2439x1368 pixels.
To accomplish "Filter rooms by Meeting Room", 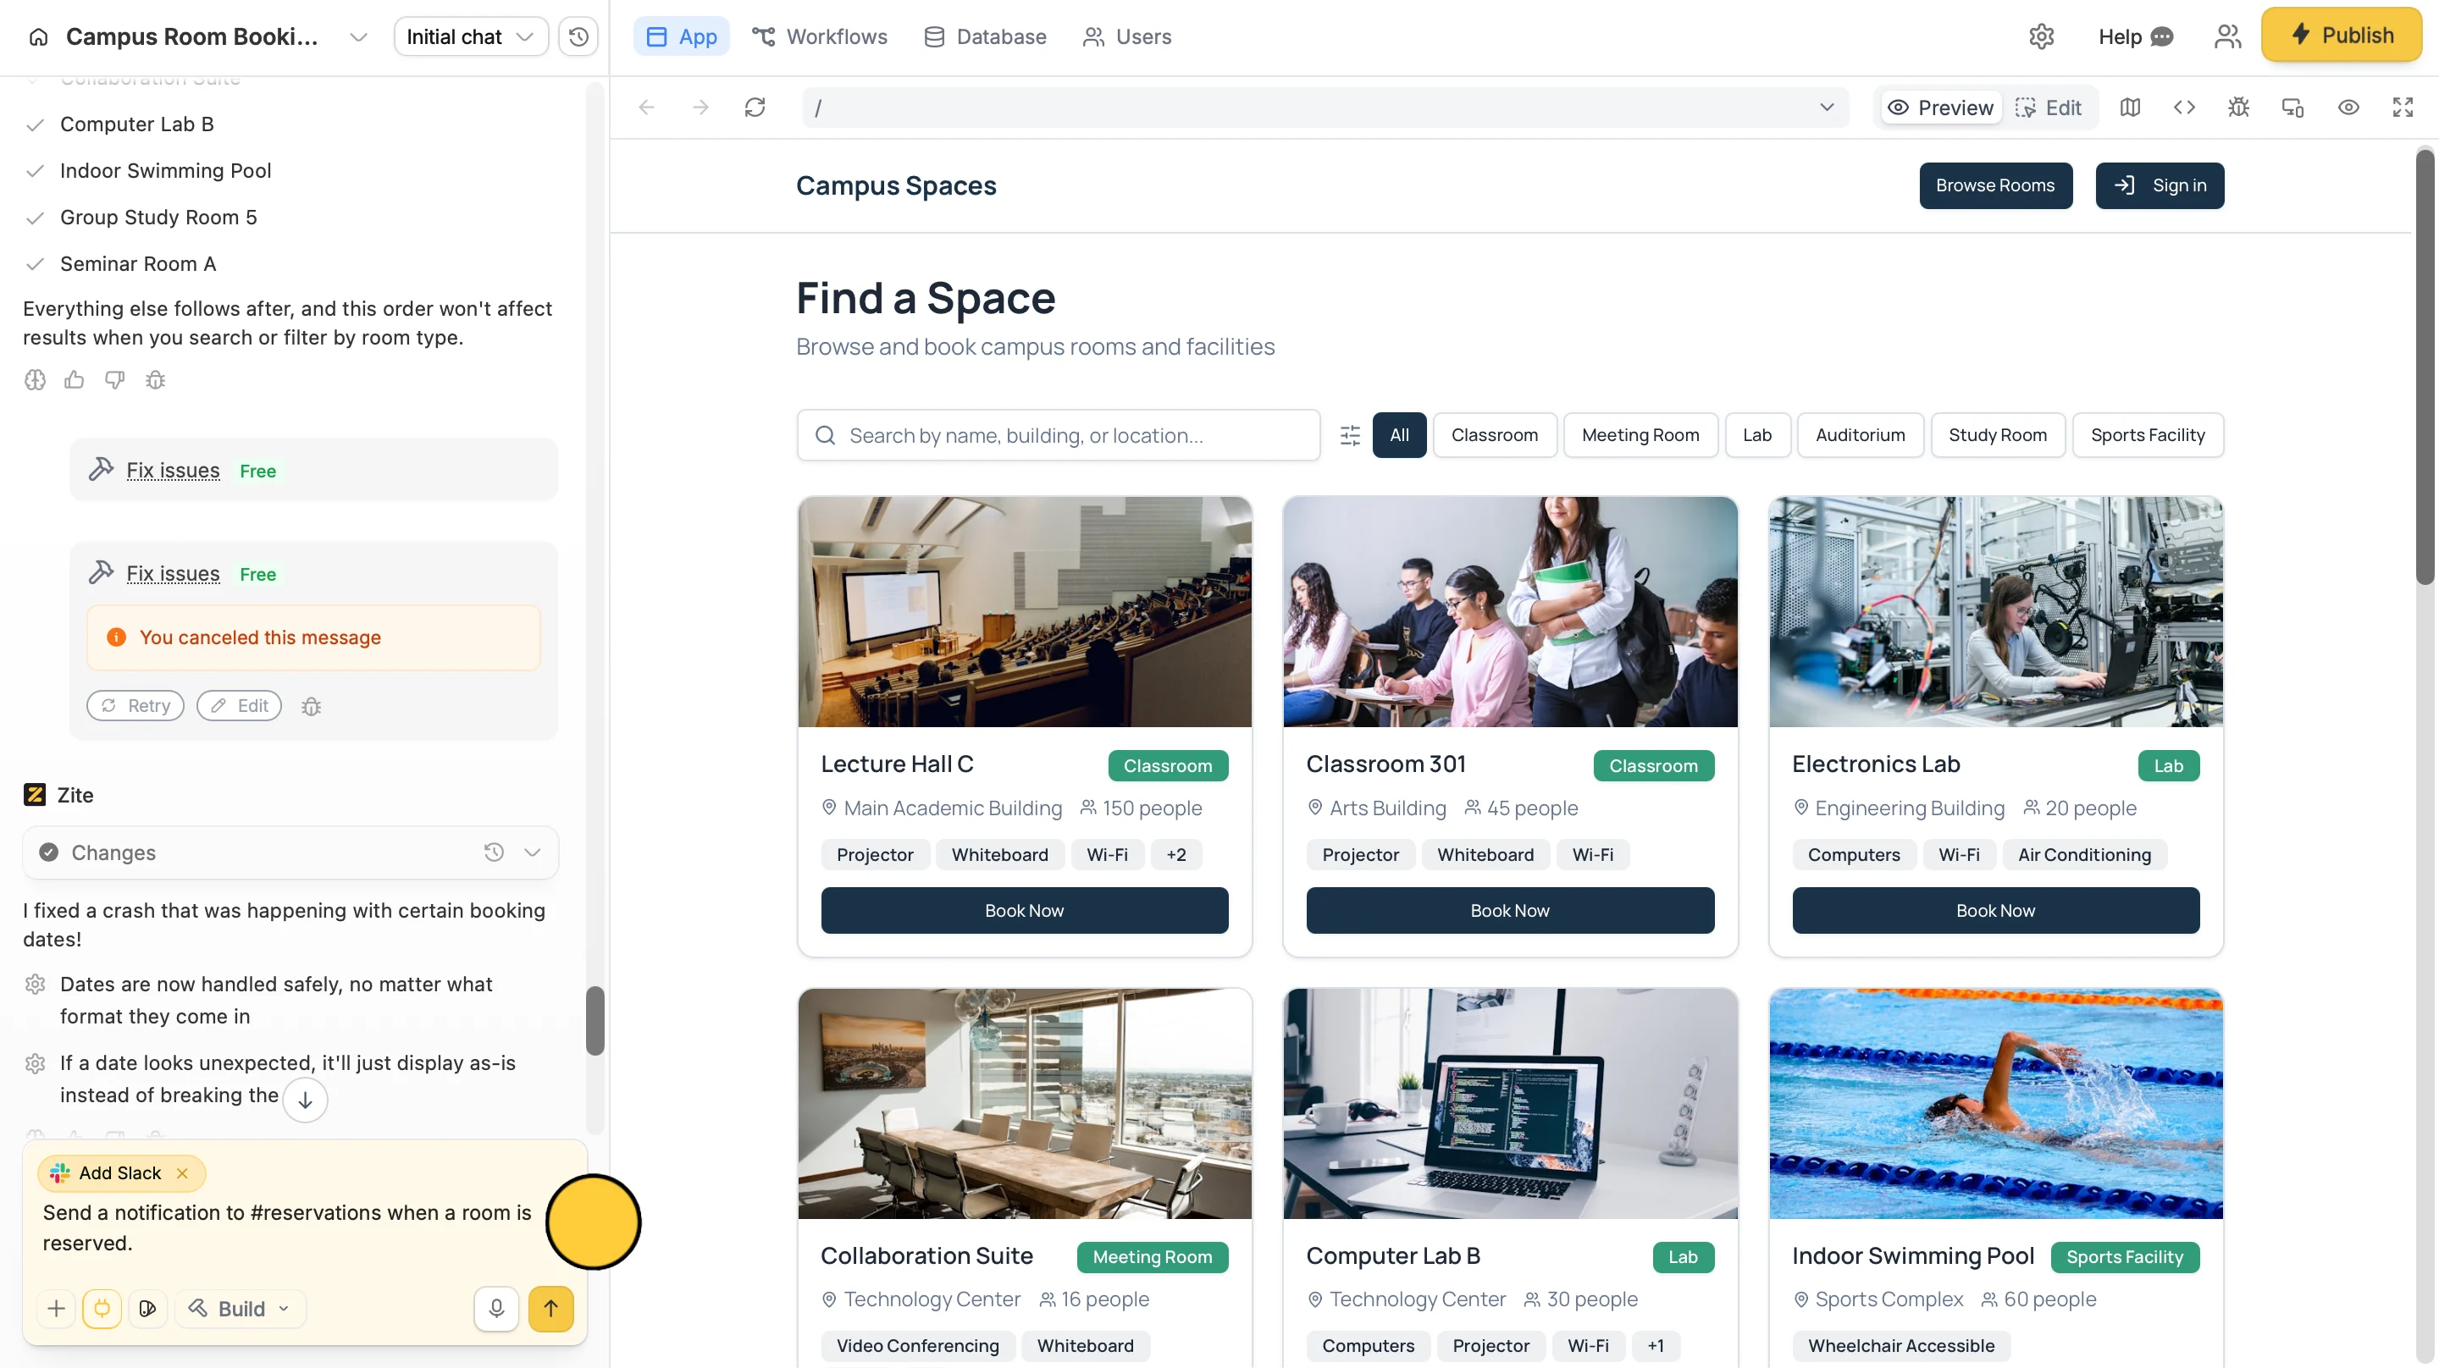I will [x=1640, y=435].
